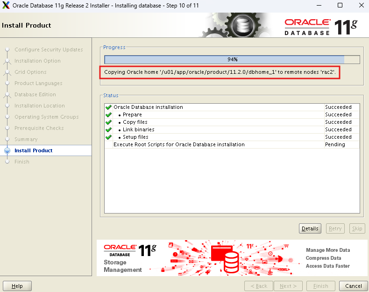Image resolution: width=369 pixels, height=292 pixels.
Task: Minimize the installer window
Action: pyautogui.click(x=319, y=5)
